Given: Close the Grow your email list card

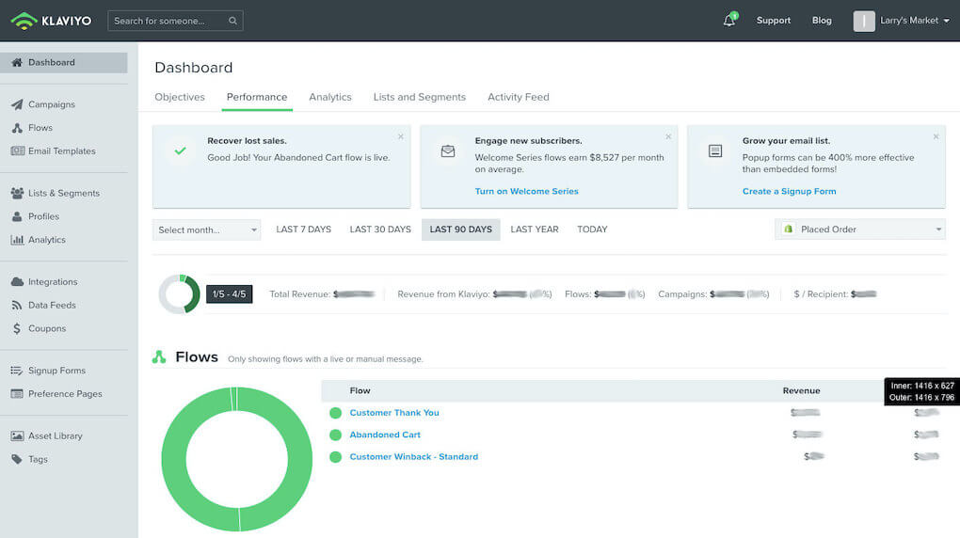Looking at the screenshot, I should click(x=936, y=136).
